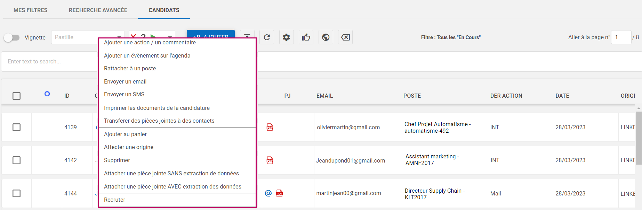This screenshot has width=642, height=210.
Task: Open the PDF attachment for candidate 4142
Action: click(x=270, y=160)
